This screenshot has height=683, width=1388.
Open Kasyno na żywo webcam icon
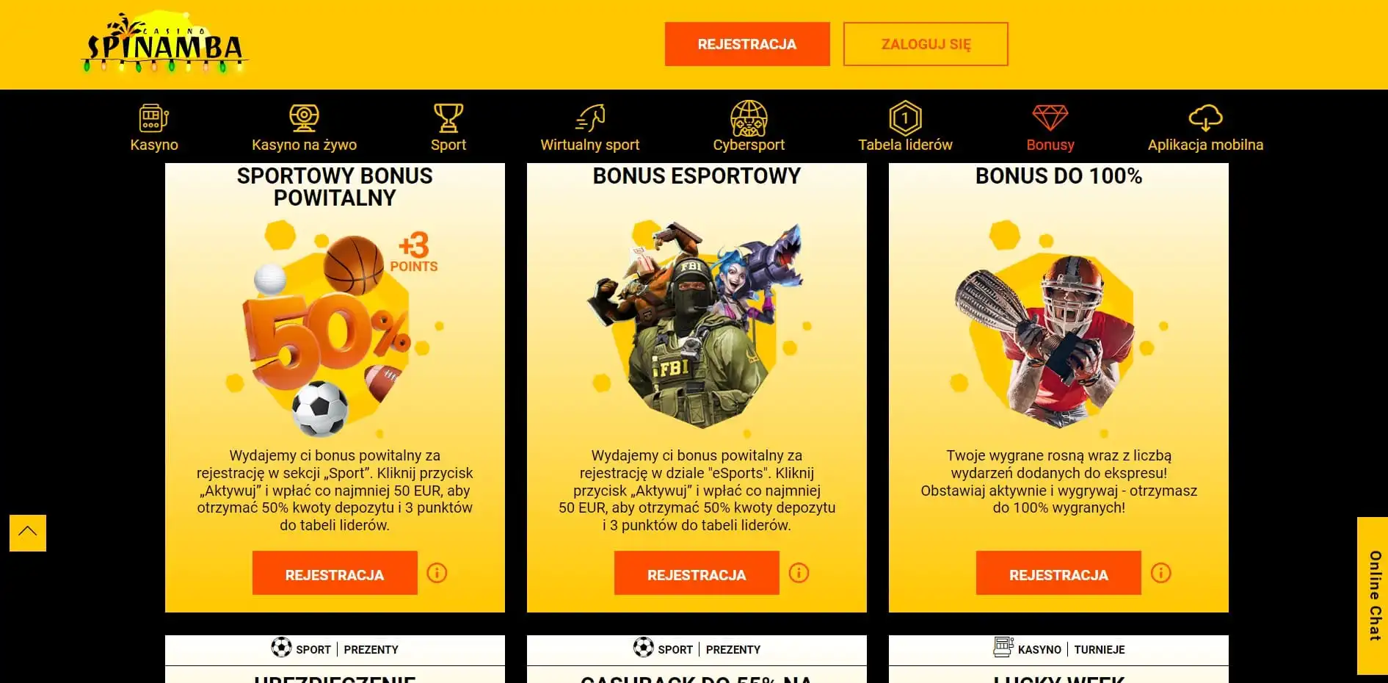click(x=304, y=118)
